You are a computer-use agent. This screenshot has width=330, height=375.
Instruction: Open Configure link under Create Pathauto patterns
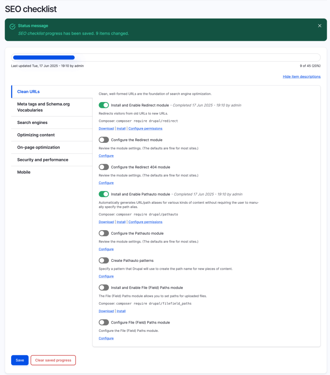[x=106, y=276]
